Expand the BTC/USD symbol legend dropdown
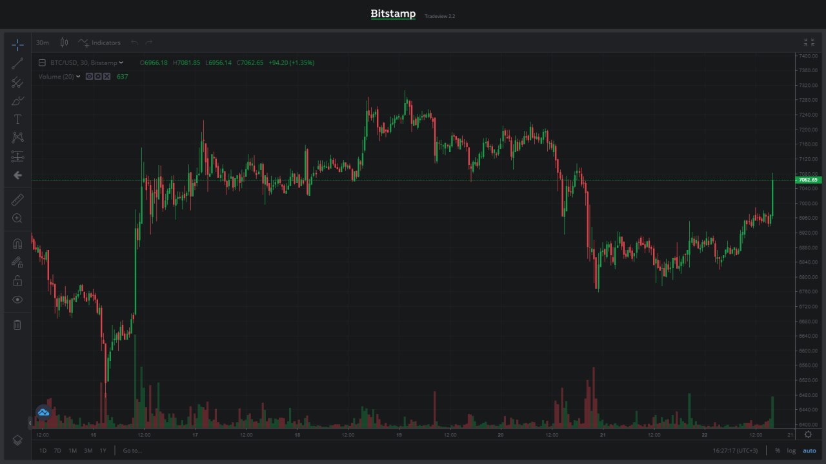 (121, 63)
